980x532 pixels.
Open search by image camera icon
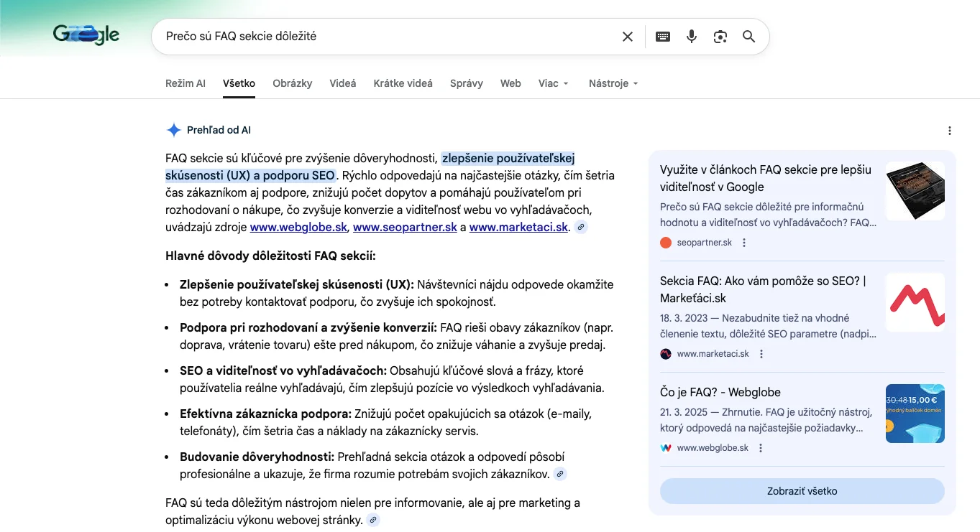[720, 37]
